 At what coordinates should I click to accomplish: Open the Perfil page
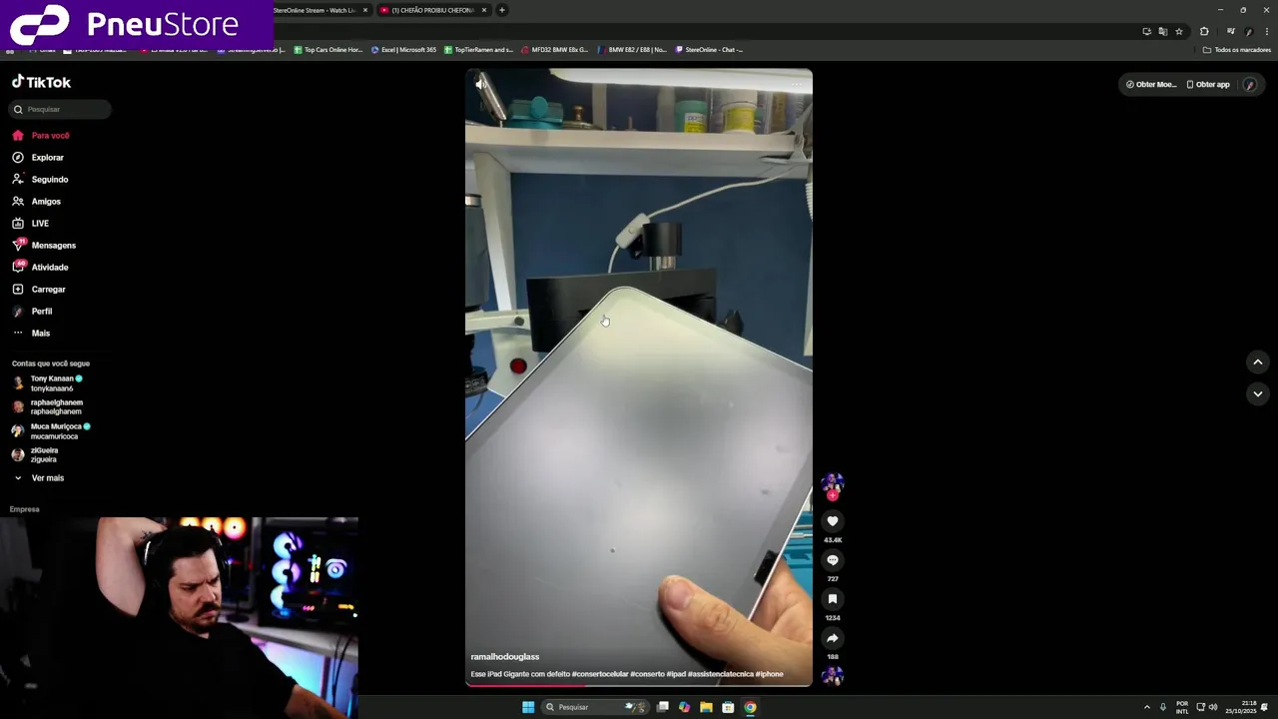[x=32, y=312]
